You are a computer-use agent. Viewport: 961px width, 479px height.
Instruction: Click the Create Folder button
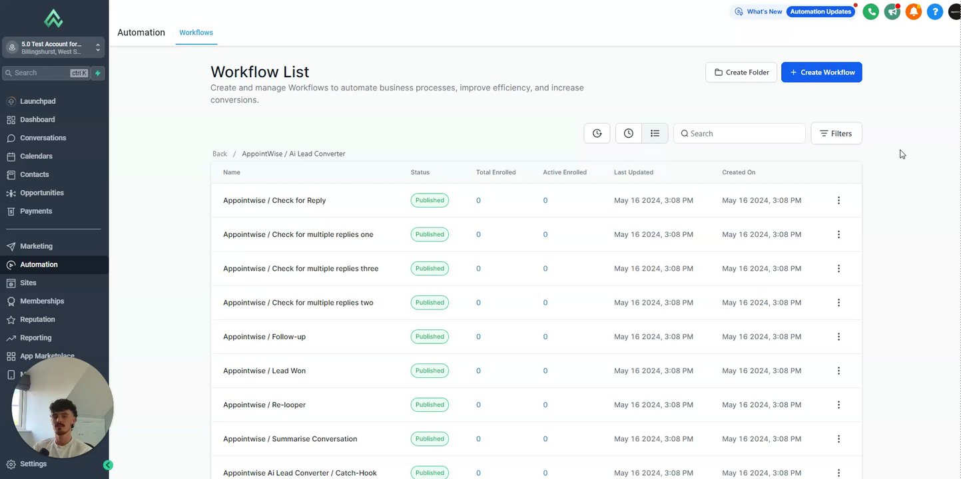pos(741,73)
